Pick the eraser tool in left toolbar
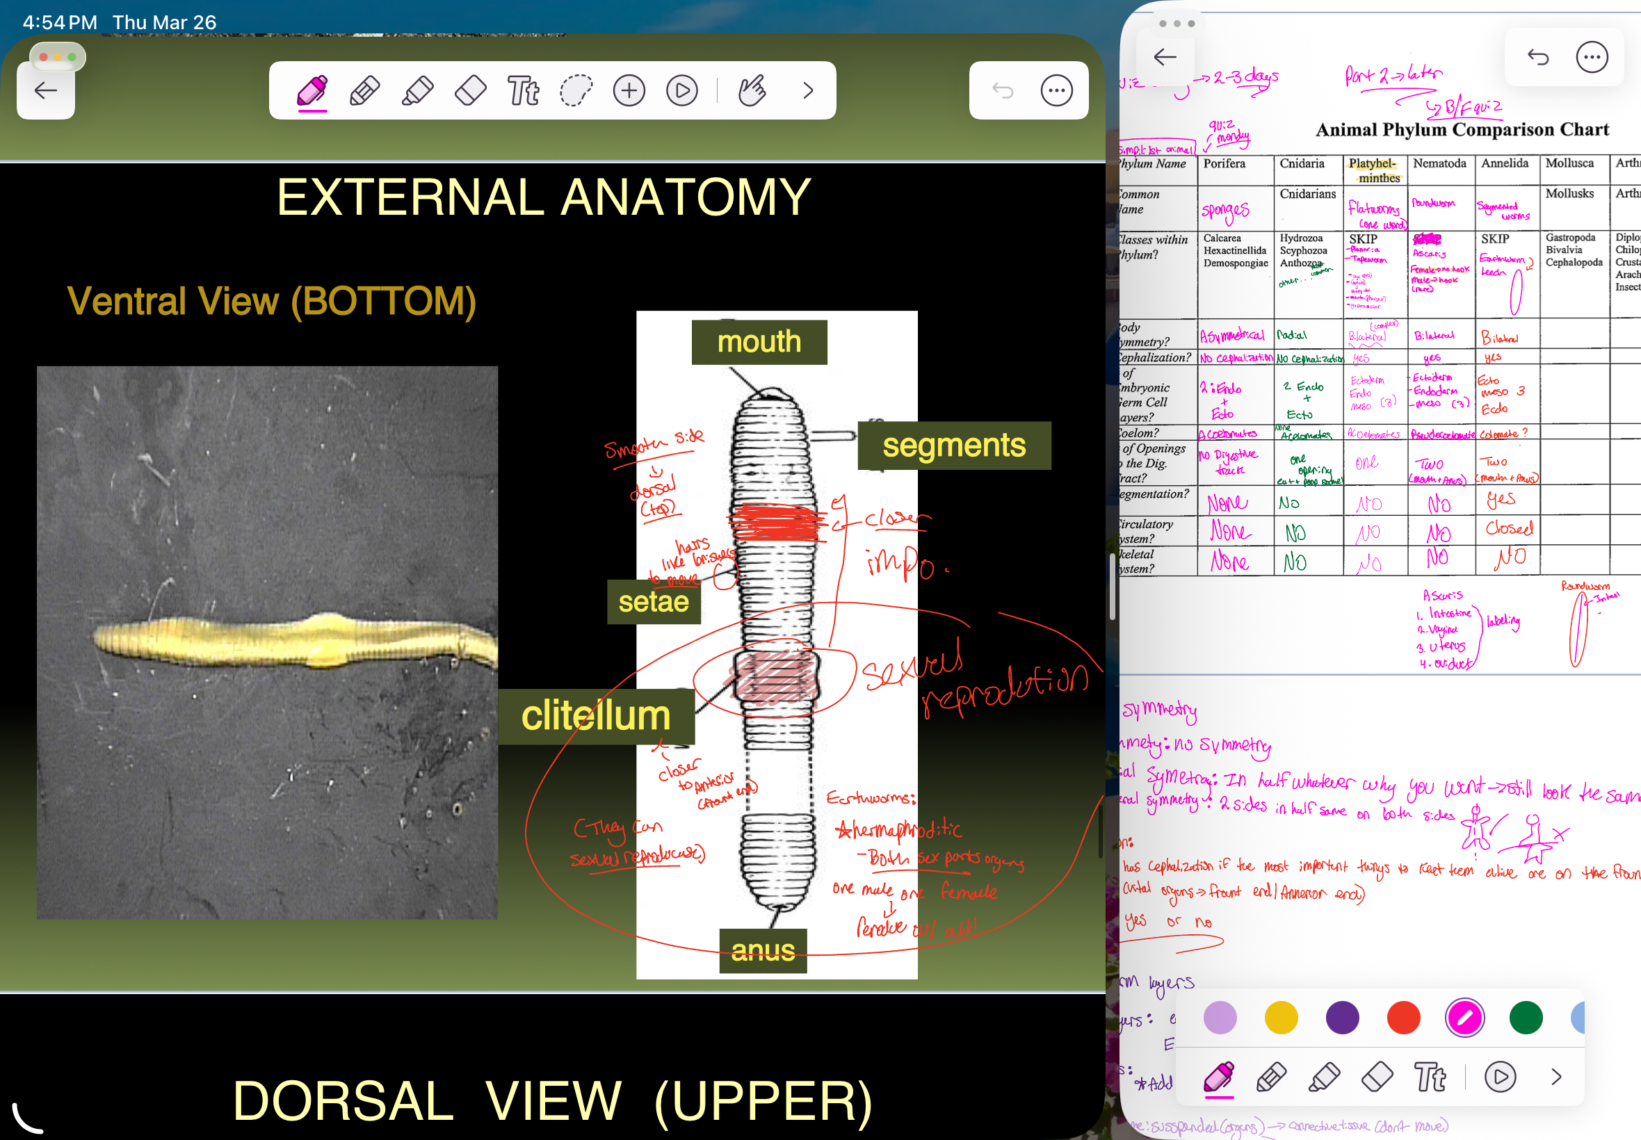Screen dimensions: 1641x1140 click(470, 91)
